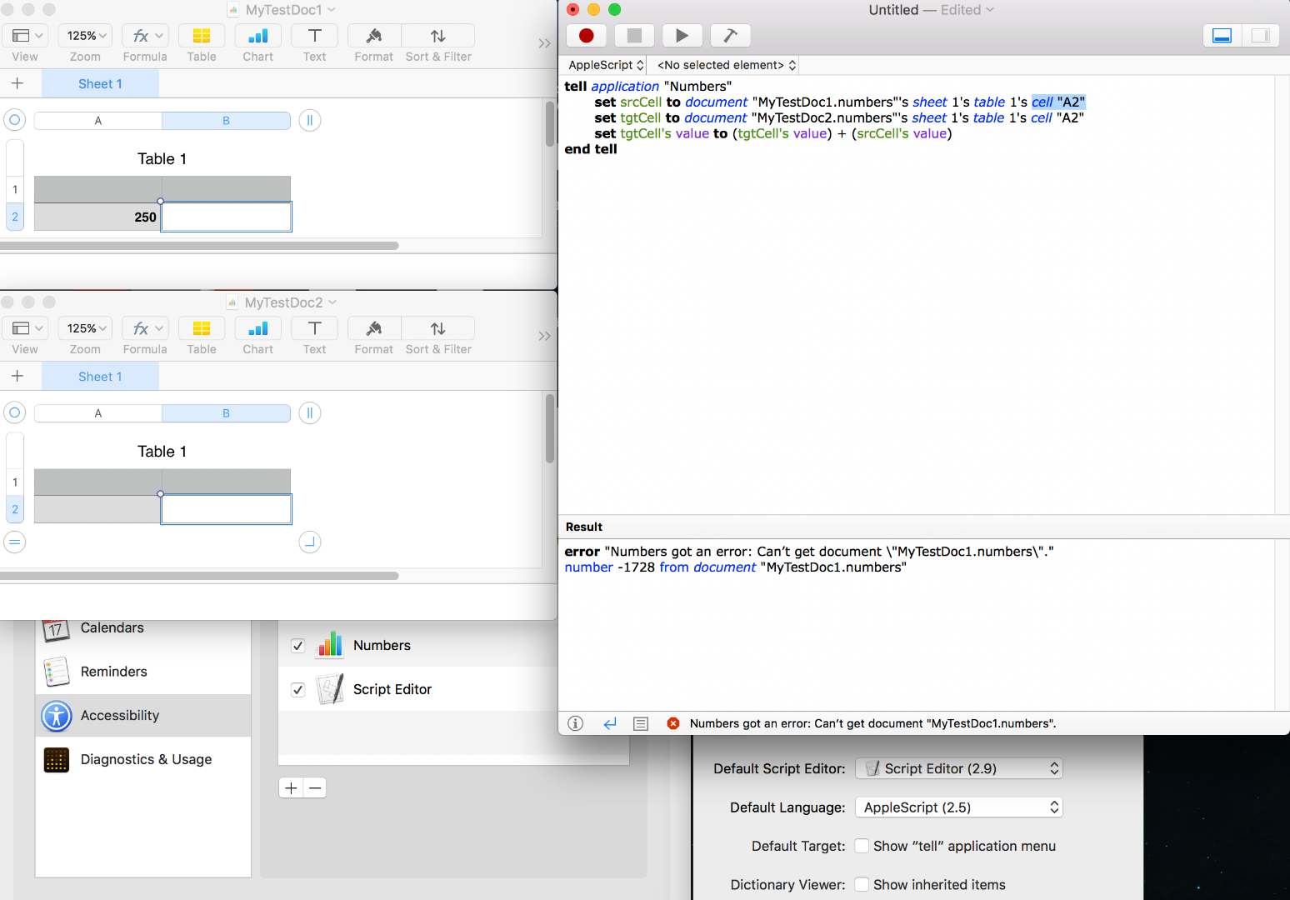
Task: Add a new sheet in MyTestDoc2
Action: click(17, 376)
